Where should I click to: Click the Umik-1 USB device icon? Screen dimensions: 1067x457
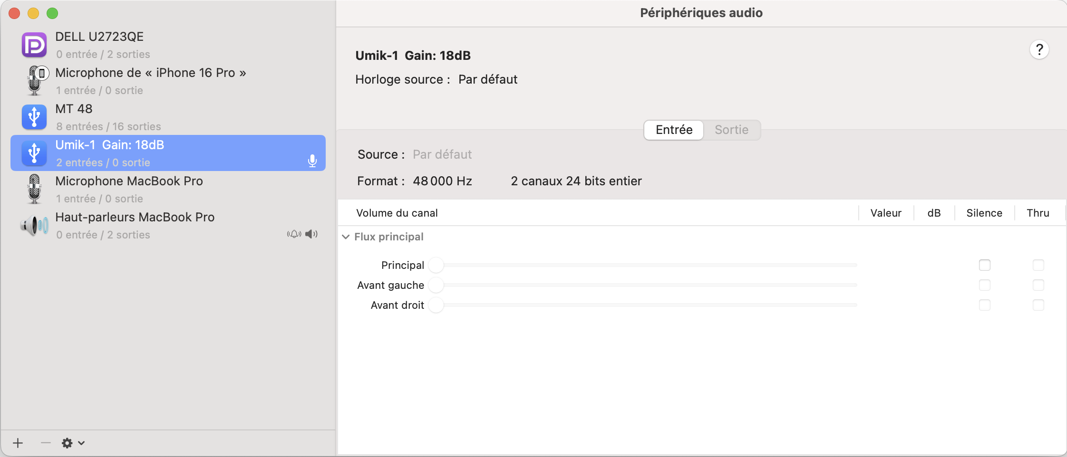click(x=34, y=153)
